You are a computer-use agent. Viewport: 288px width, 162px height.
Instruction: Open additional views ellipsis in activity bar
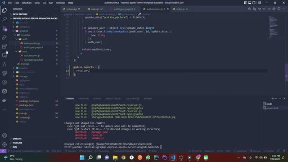click(4, 109)
